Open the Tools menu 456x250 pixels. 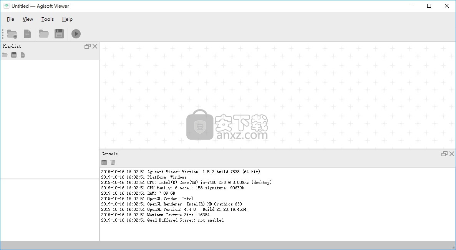(47, 19)
